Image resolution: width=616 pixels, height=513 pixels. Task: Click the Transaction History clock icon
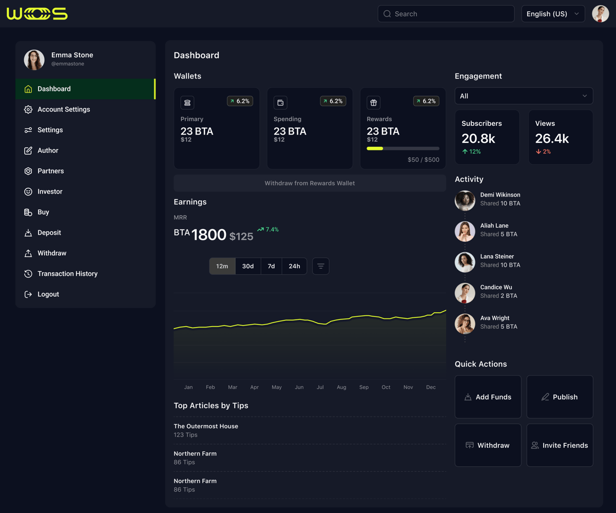(28, 274)
